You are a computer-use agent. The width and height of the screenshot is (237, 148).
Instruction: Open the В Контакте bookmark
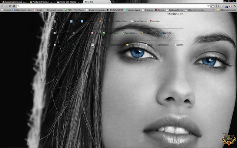[22, 10]
